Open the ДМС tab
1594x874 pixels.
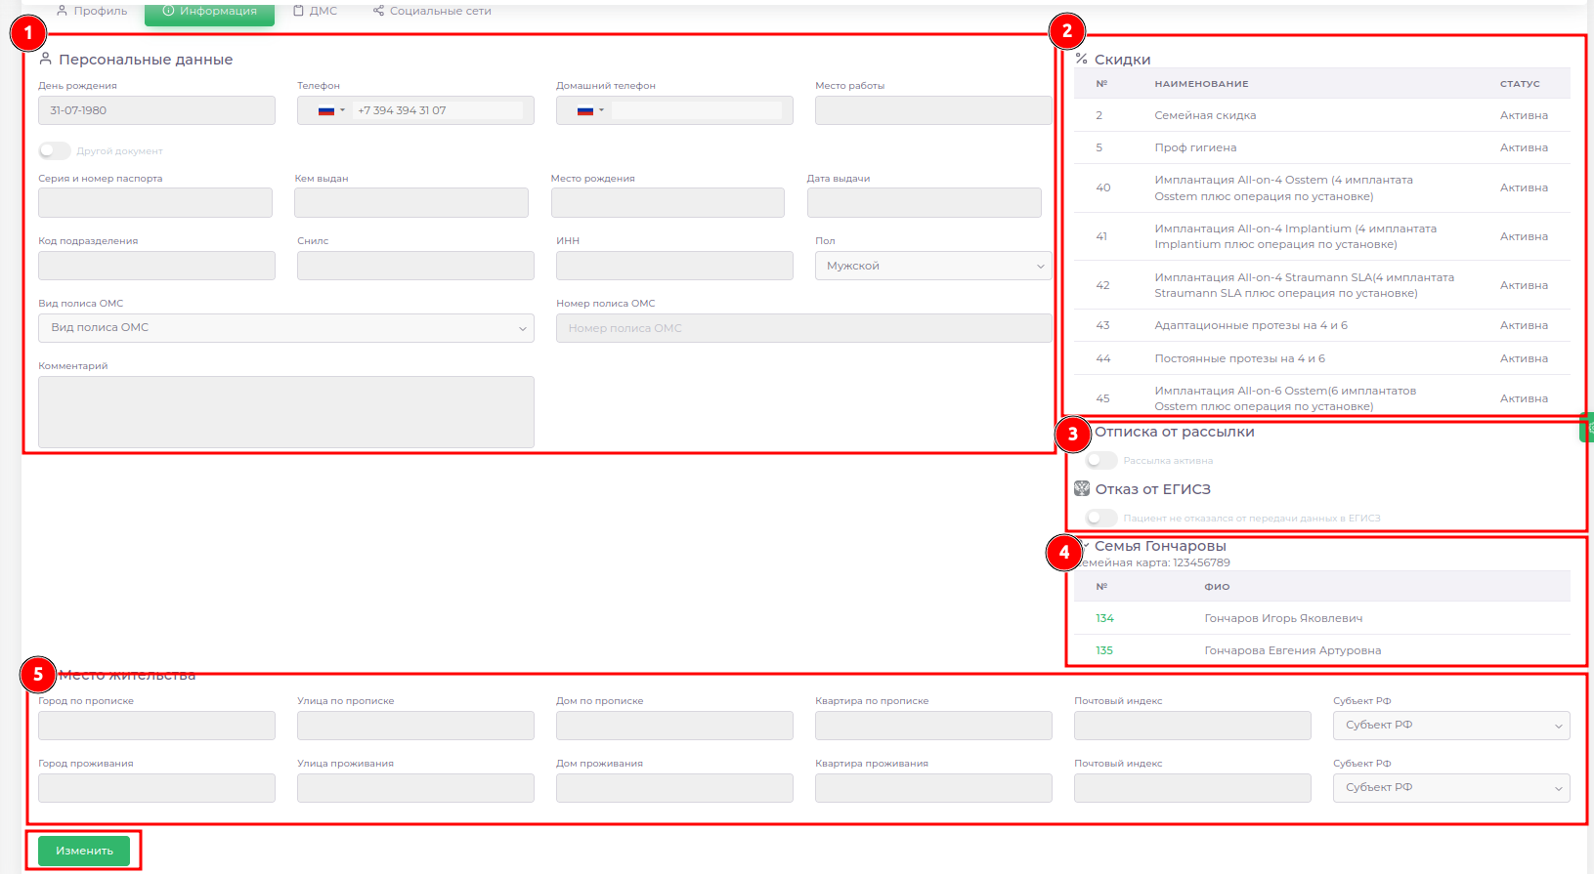click(x=315, y=11)
